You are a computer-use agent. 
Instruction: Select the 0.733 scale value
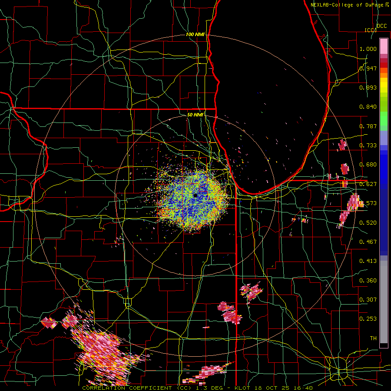coord(368,146)
